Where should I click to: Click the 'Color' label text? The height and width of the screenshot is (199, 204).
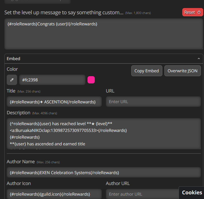click(x=12, y=69)
